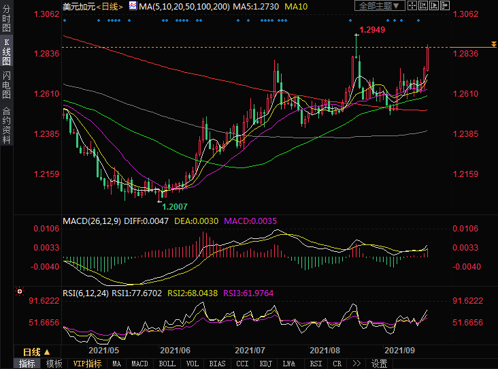Viewport: 498px width, 369px height.
Task: Open the 设置 settings button
Action: point(379,364)
